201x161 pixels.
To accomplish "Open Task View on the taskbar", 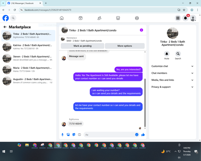I will click(x=11, y=151).
